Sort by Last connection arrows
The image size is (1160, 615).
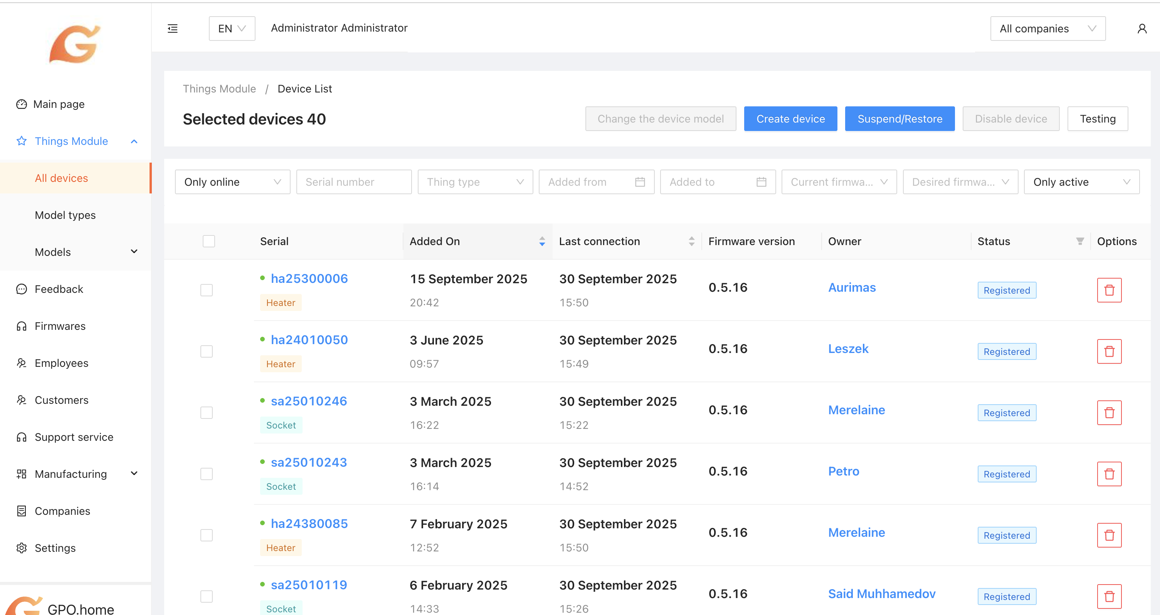pyautogui.click(x=691, y=241)
